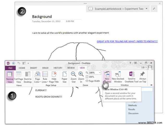The height and width of the screenshot is (125, 166).
Task: Open Customize Quick Access Toolbar dropdown
Action: (28, 63)
